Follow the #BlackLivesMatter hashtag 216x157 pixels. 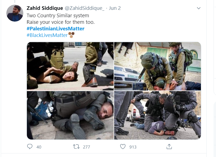(x=47, y=35)
